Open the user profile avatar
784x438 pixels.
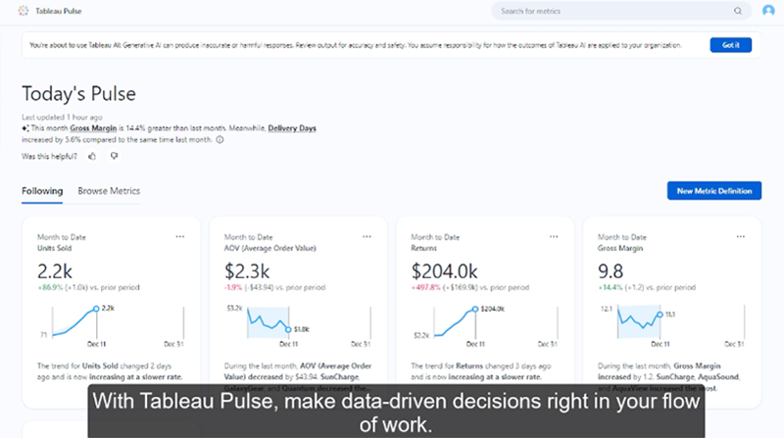[x=768, y=11]
